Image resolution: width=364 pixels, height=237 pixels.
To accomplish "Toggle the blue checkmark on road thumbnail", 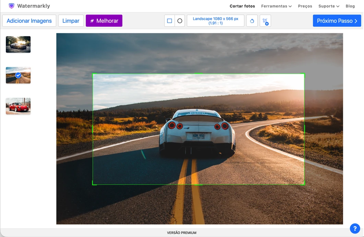I will (x=18, y=75).
